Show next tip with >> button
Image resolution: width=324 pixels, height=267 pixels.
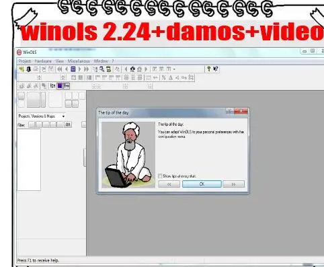tap(233, 184)
